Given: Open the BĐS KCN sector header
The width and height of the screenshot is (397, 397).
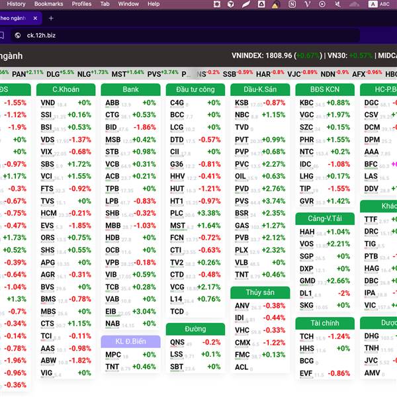Looking at the screenshot, I should (x=325, y=89).
